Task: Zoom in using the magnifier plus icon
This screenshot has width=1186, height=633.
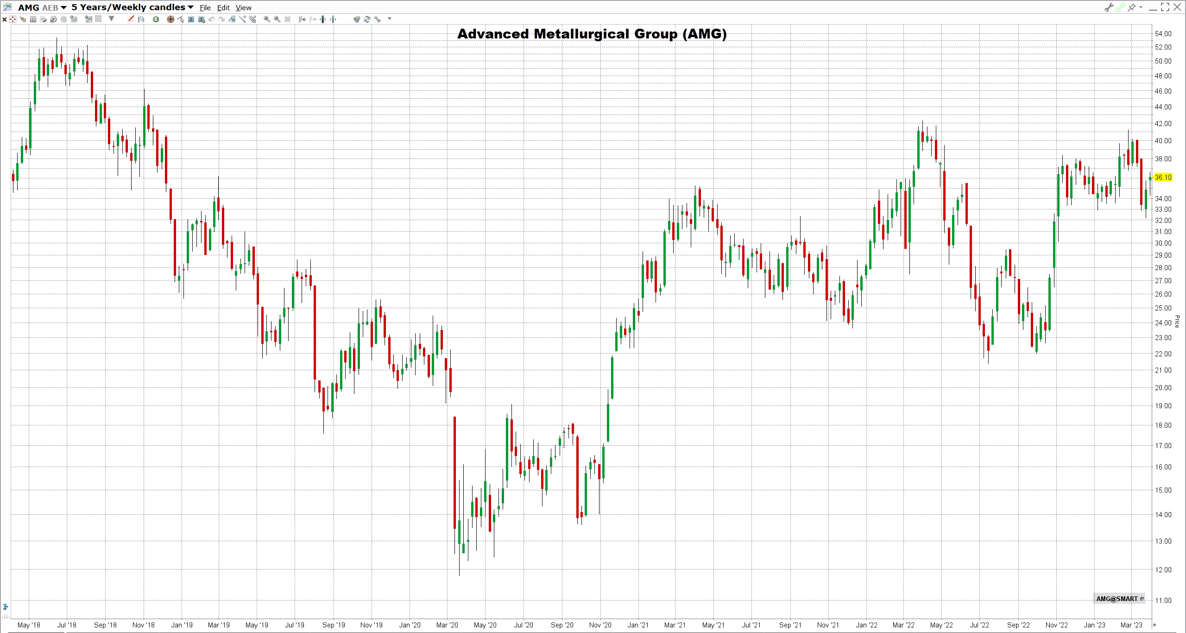Action: (x=267, y=19)
